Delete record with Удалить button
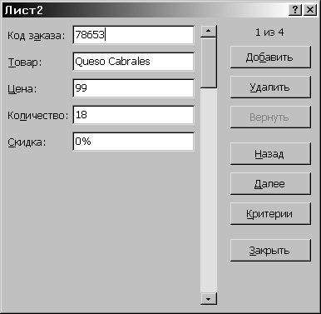Viewport: 321px width, 314px height. click(x=270, y=87)
